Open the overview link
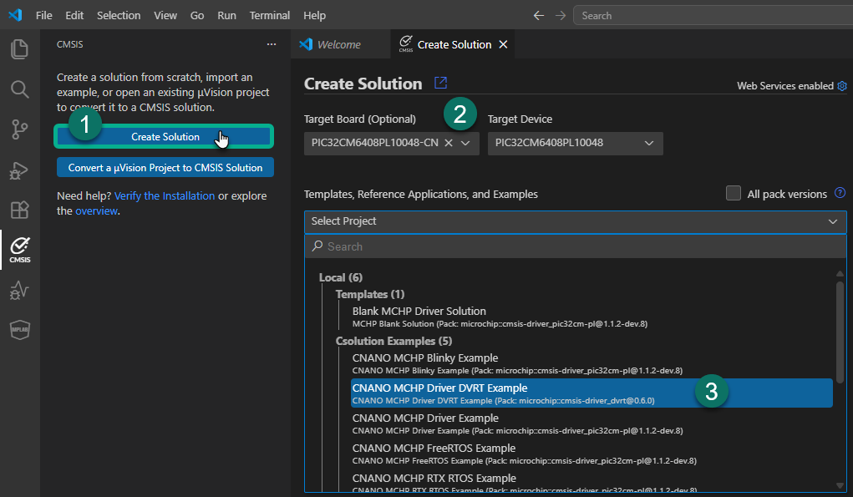 pos(96,211)
